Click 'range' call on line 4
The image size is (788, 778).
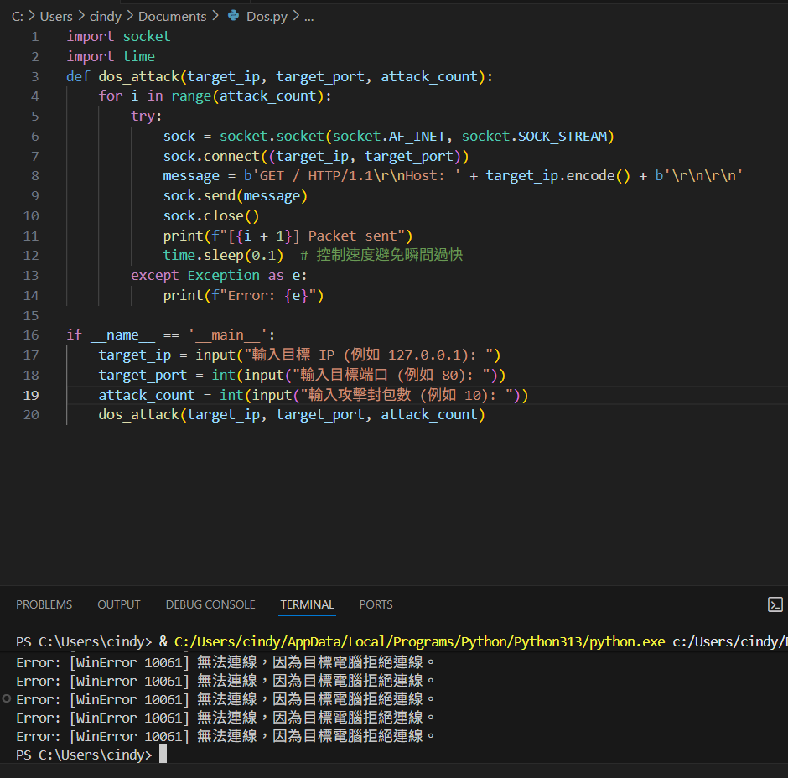191,96
